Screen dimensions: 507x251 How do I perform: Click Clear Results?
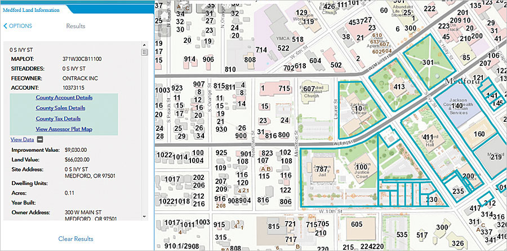[x=75, y=239]
